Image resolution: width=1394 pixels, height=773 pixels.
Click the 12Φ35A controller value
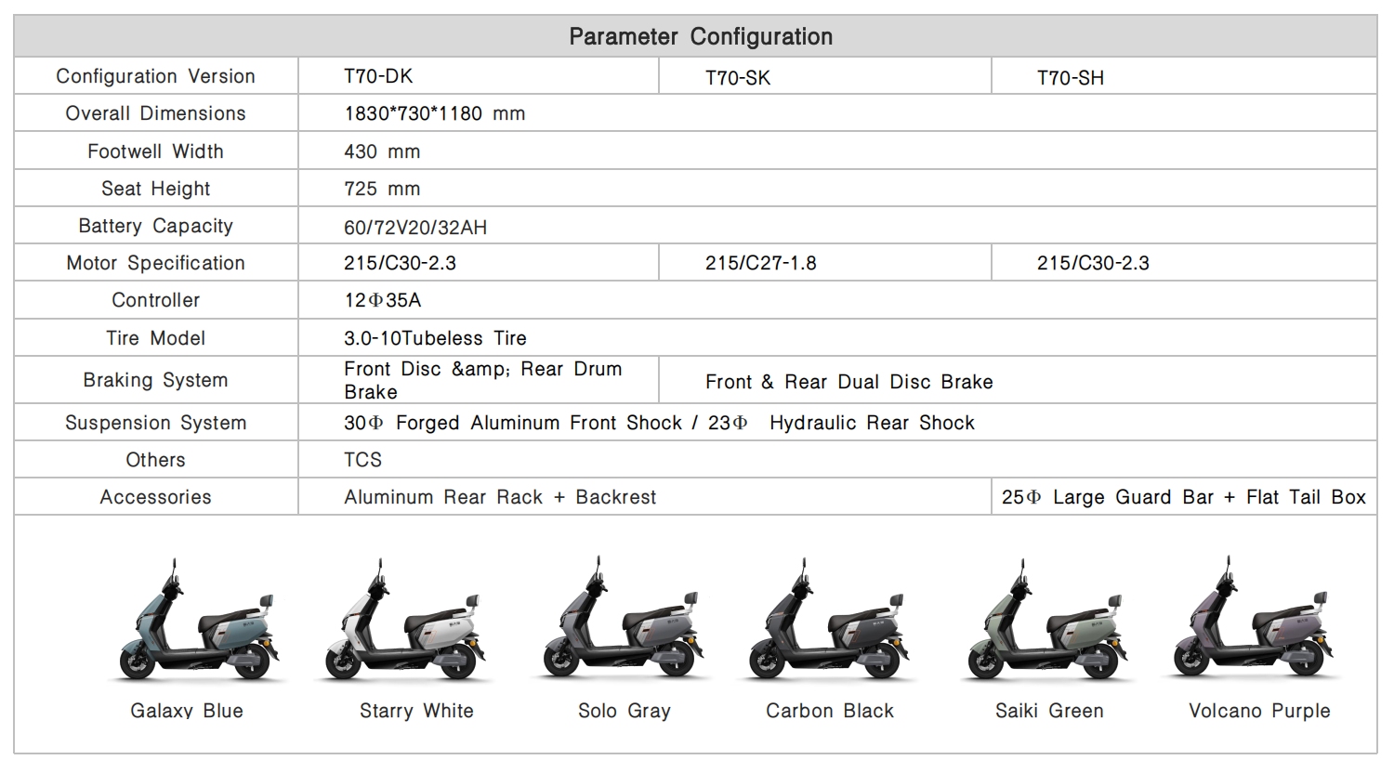click(x=383, y=300)
